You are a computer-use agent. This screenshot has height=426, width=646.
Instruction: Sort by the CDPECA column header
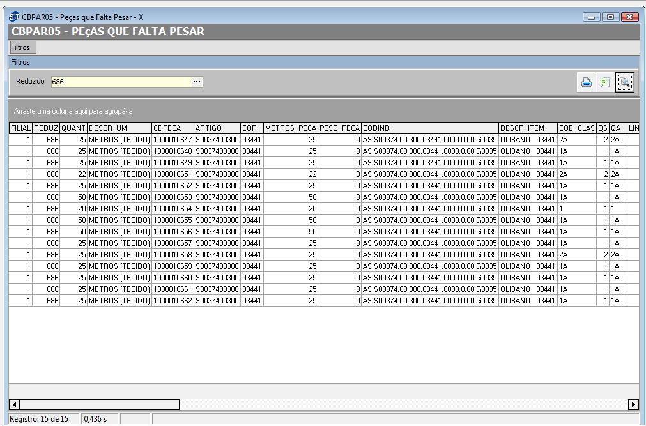(x=172, y=128)
